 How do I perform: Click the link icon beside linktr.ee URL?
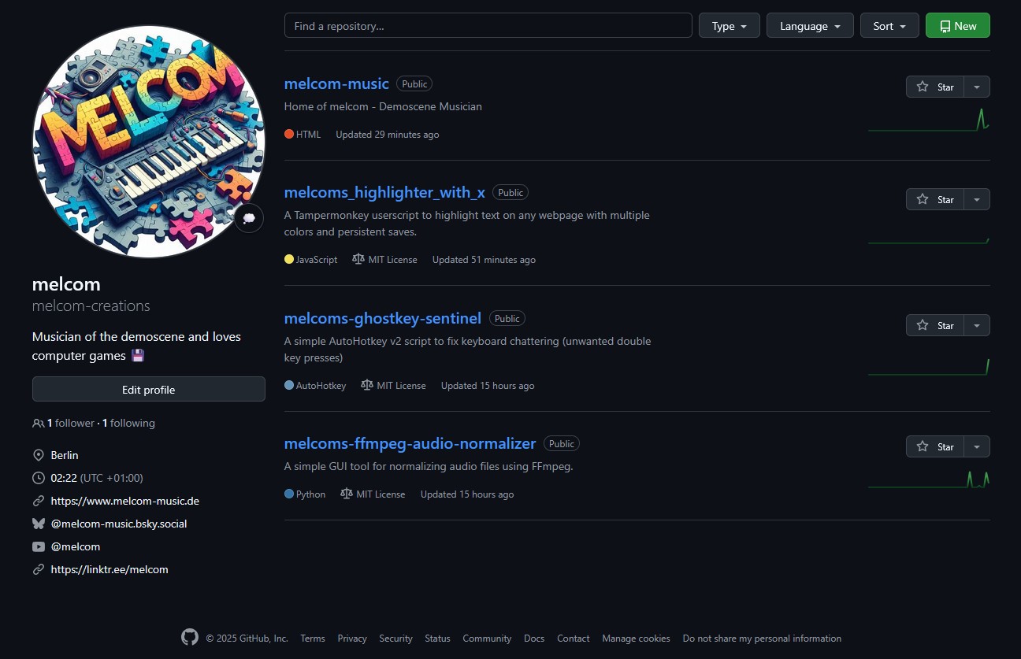[39, 569]
